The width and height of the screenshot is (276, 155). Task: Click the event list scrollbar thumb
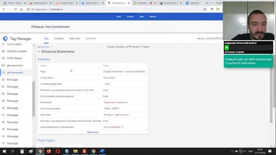(34, 99)
